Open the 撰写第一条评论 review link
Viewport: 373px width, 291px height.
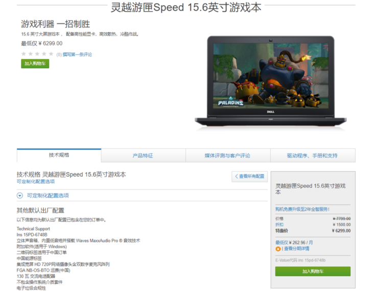point(77,55)
